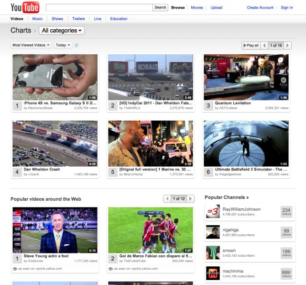Click the Charts heading
The width and height of the screenshot is (306, 285).
click(x=21, y=30)
